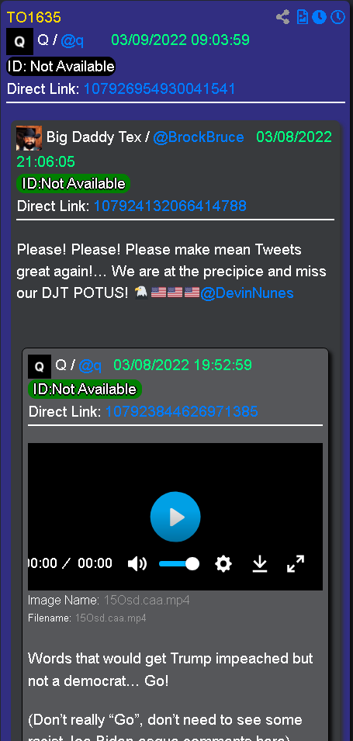Download the video file

(x=260, y=563)
